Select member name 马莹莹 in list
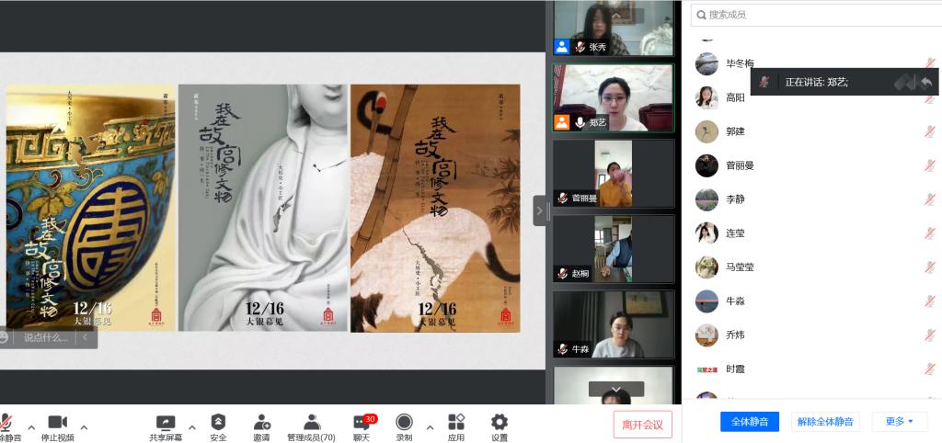This screenshot has height=443, width=942. [x=741, y=267]
